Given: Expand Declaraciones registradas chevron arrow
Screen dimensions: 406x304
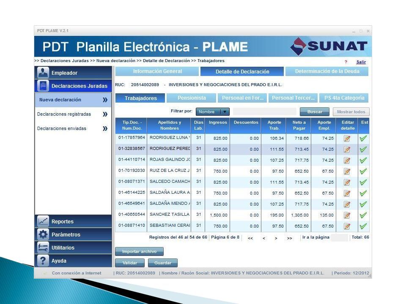Looking at the screenshot, I should pyautogui.click(x=105, y=114).
